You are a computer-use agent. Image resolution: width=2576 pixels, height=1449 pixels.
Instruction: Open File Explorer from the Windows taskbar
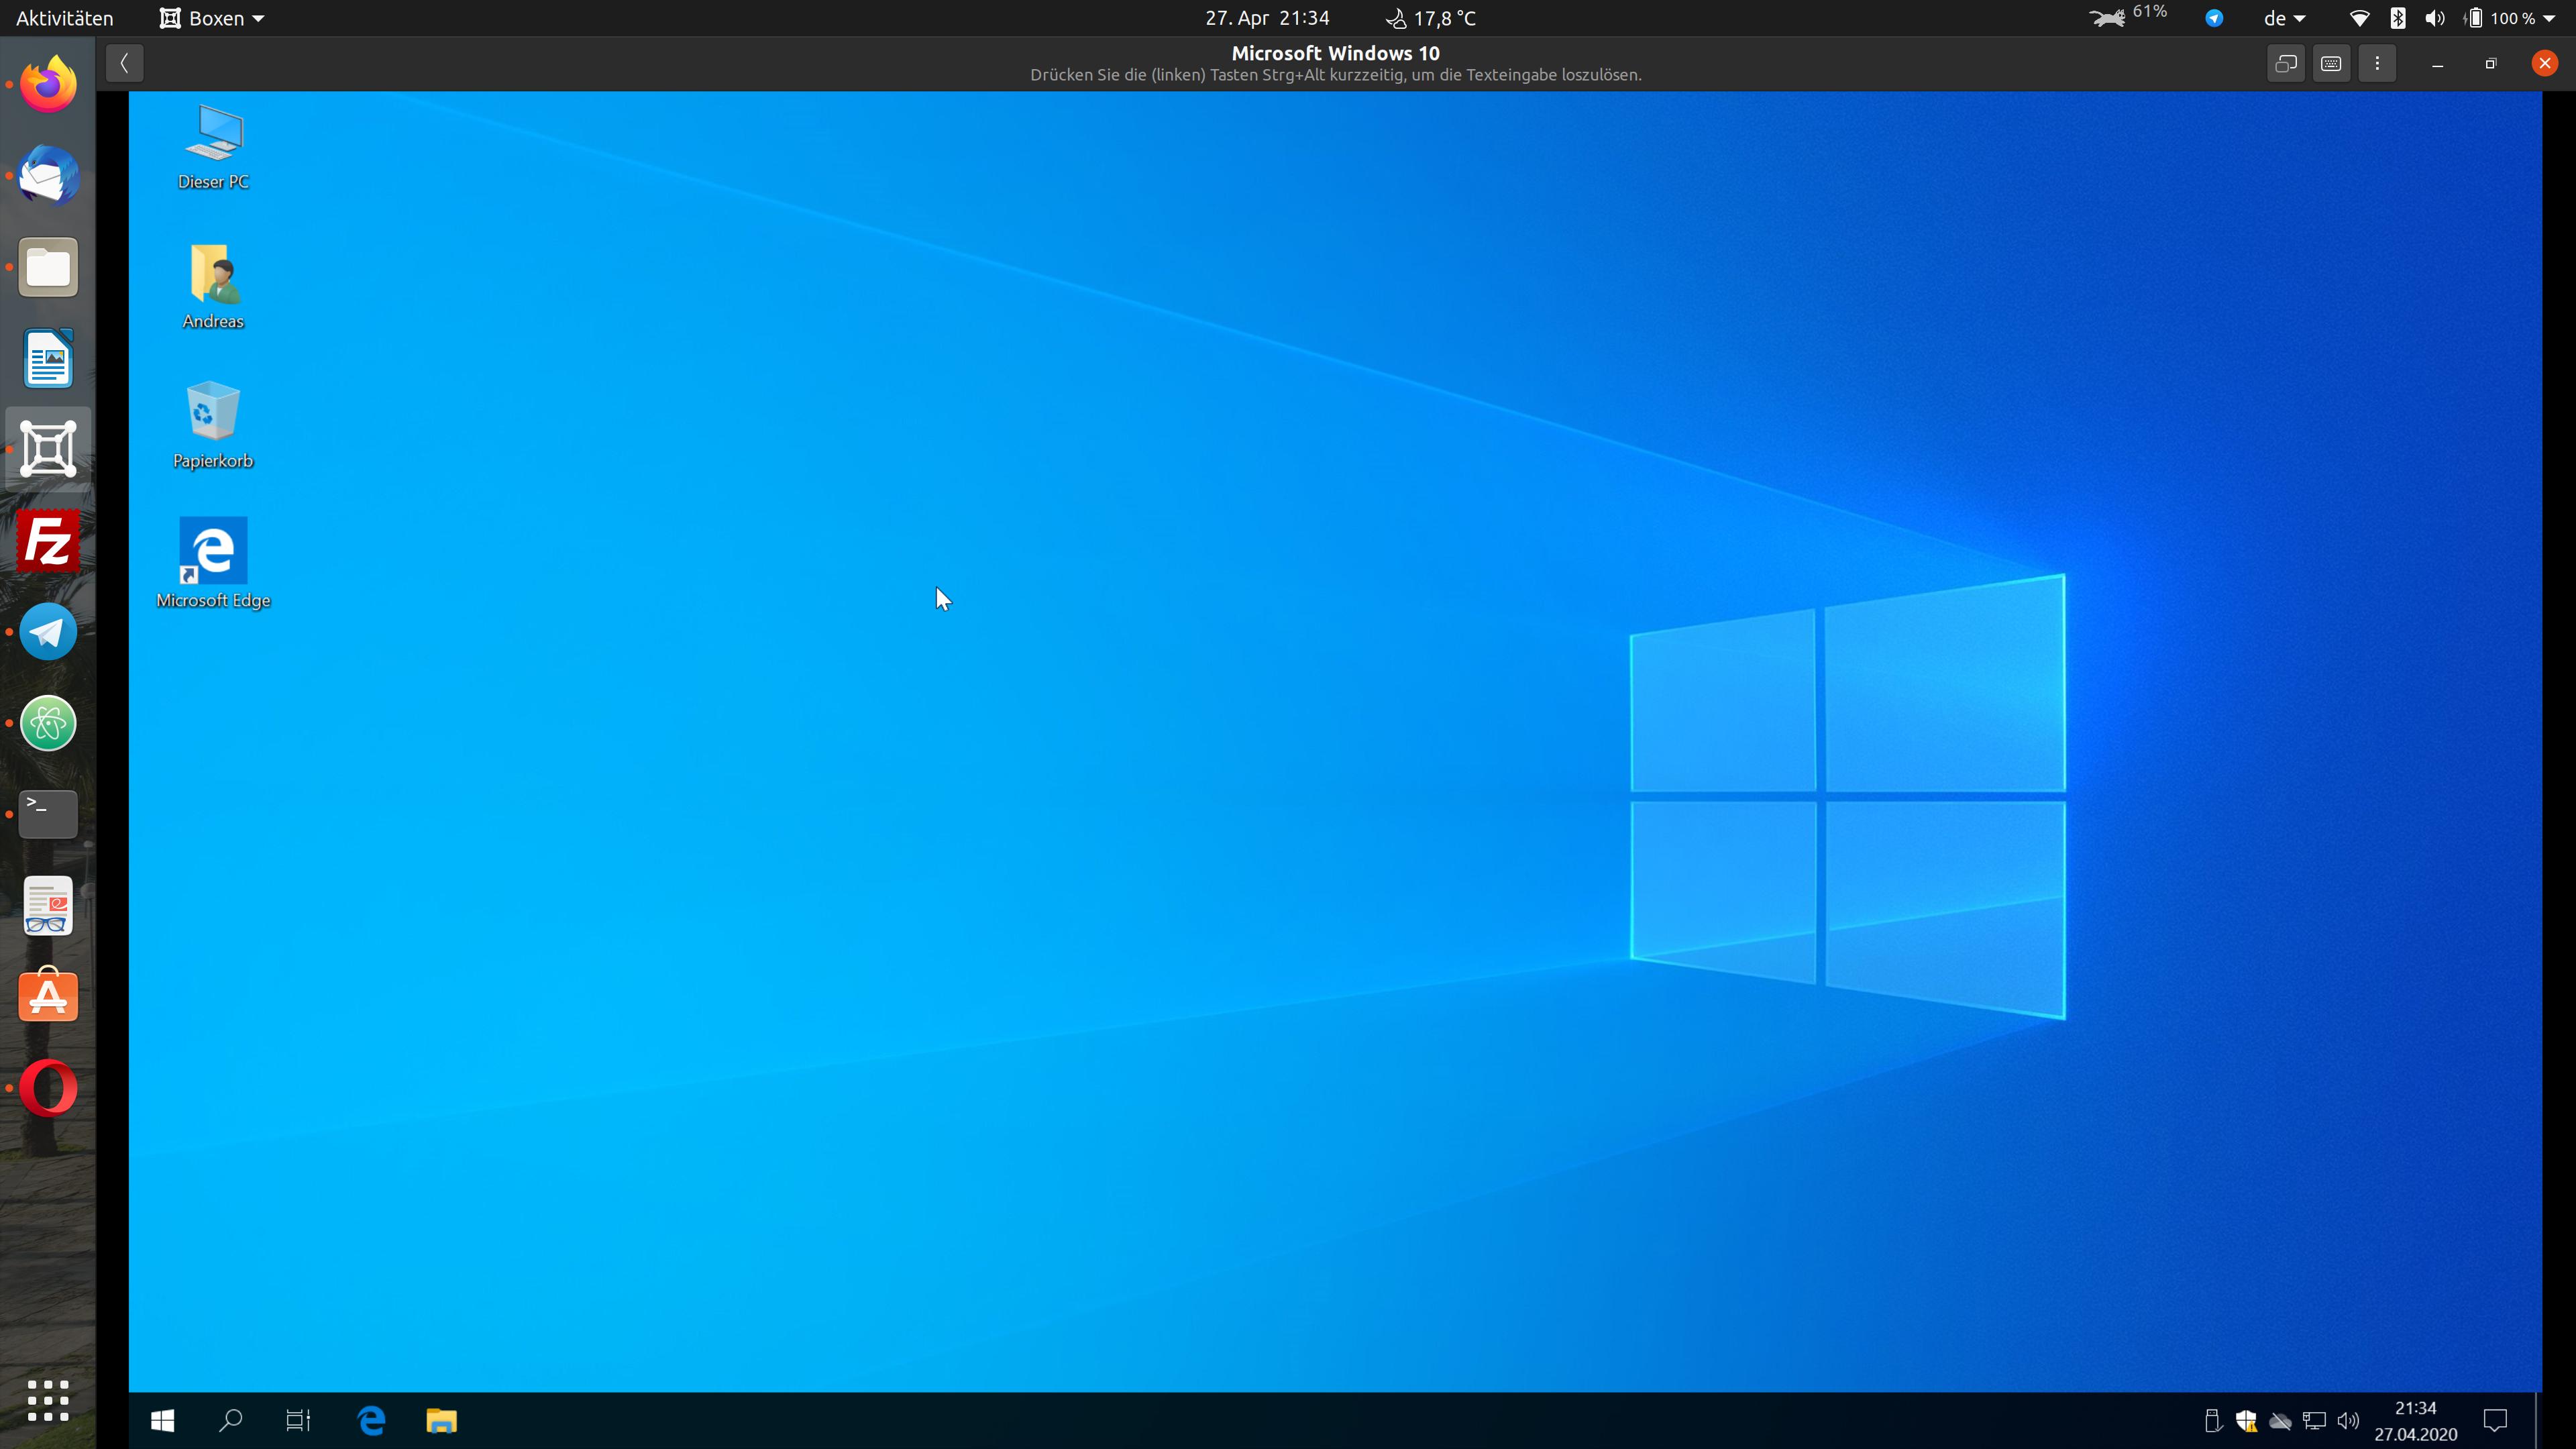point(441,1420)
